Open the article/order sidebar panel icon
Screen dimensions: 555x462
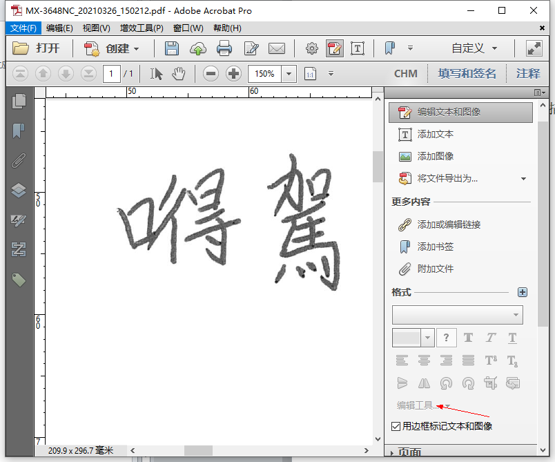point(19,249)
